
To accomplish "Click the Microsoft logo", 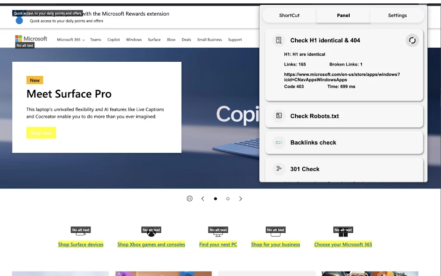I will tap(31, 39).
